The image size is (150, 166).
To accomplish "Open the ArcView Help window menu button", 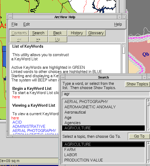I will click(10, 17).
